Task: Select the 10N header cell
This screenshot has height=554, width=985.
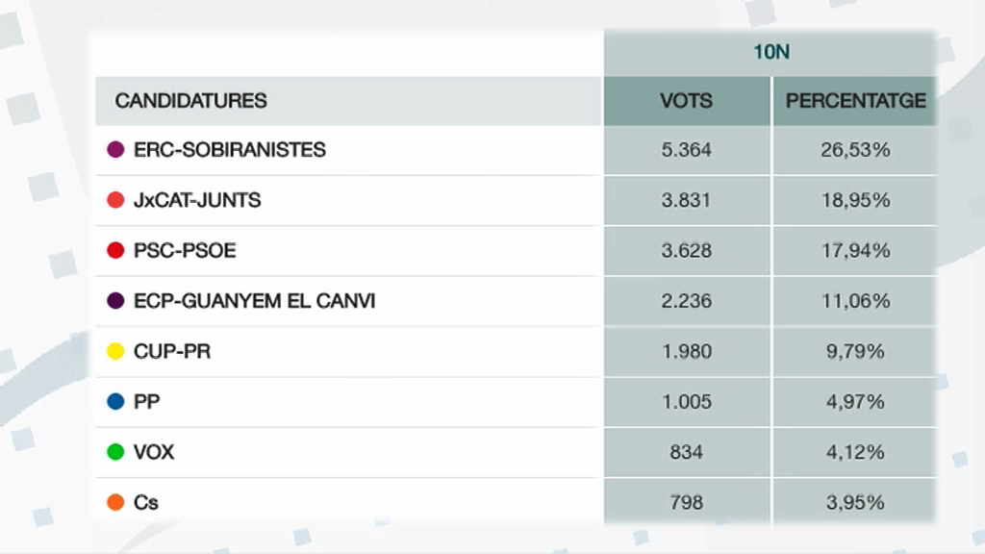Action: coord(770,52)
